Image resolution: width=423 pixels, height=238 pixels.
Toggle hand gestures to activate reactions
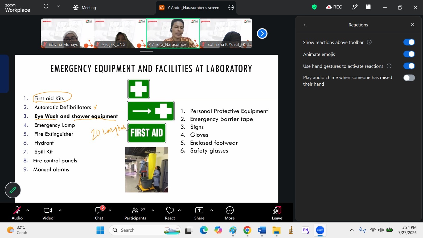[x=409, y=66]
